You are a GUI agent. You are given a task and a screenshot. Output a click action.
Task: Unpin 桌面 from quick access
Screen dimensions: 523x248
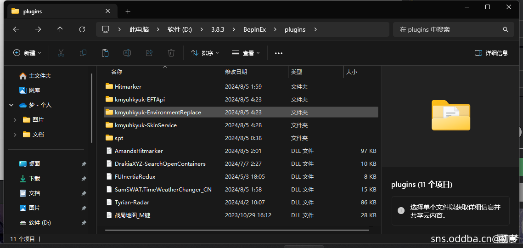click(84, 164)
